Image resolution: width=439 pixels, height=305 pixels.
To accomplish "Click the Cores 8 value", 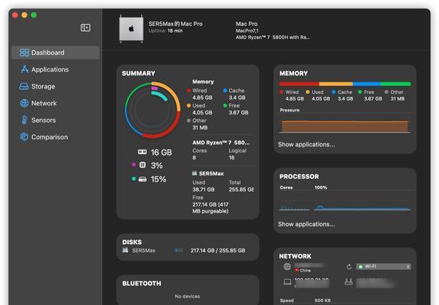I will [194, 158].
